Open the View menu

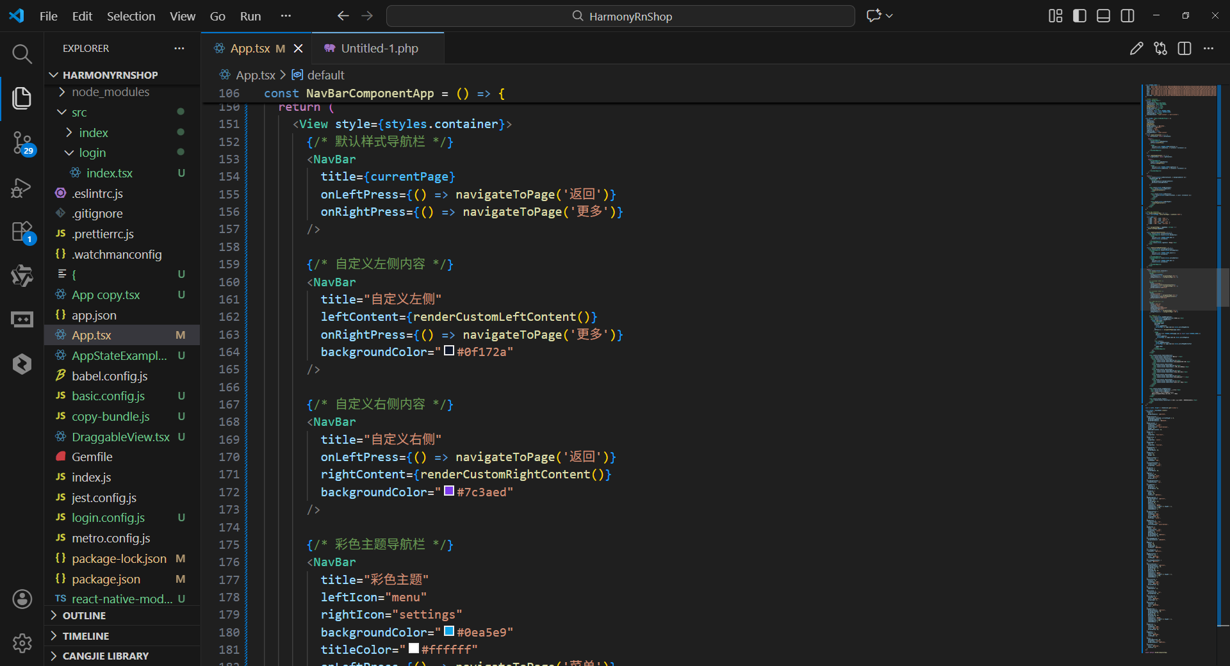183,16
